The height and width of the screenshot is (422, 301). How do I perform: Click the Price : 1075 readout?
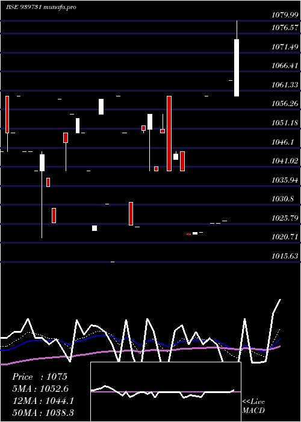click(40, 377)
